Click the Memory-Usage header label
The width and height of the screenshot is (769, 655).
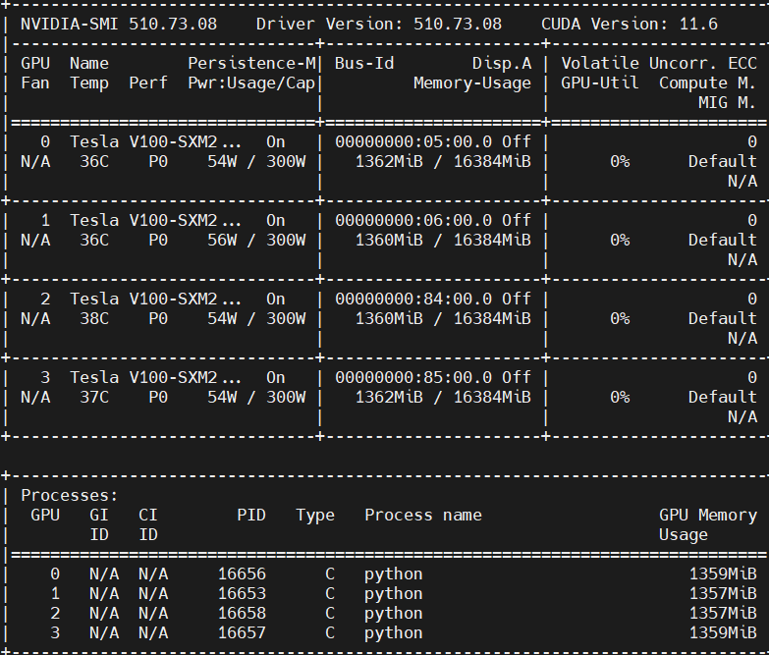tap(472, 82)
